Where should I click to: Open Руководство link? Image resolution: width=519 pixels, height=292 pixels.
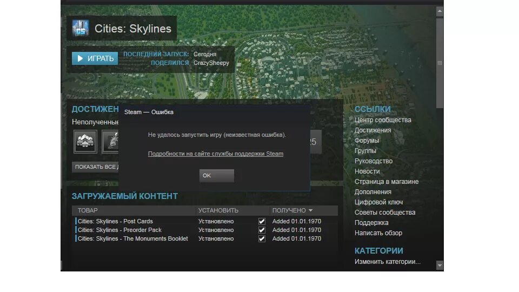pos(374,161)
